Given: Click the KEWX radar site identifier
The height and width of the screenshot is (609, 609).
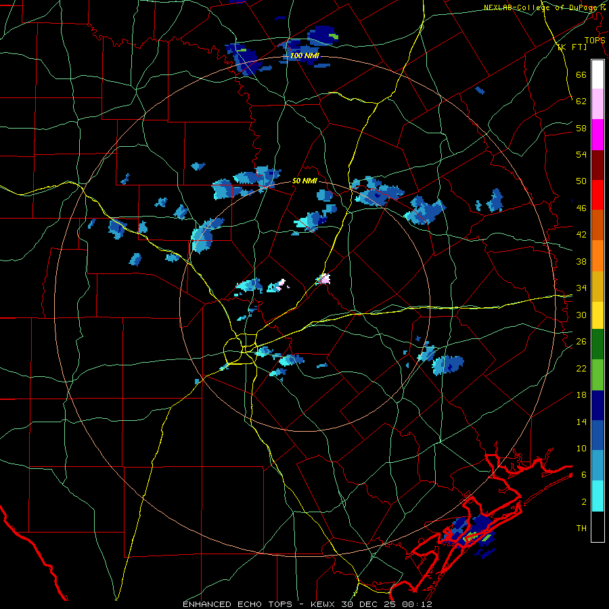Looking at the screenshot, I should [323, 604].
